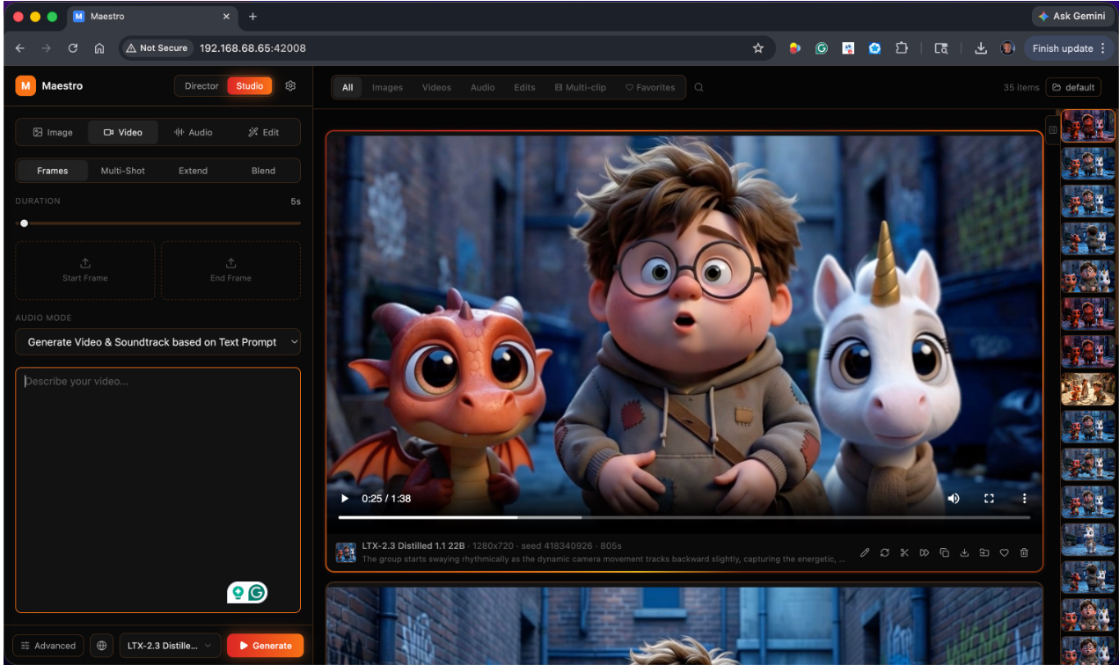Reload the browser page
Screen dimensions: 1119x665
(73, 48)
